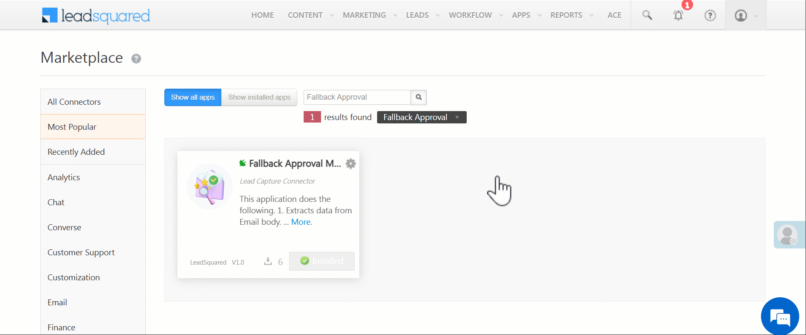806x335 pixels.
Task: Open the notifications bell icon
Action: (x=678, y=15)
